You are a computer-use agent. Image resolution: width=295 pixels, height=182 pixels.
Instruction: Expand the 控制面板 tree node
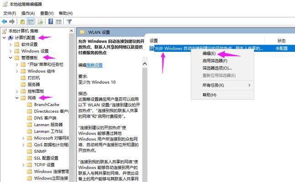coord(17,91)
